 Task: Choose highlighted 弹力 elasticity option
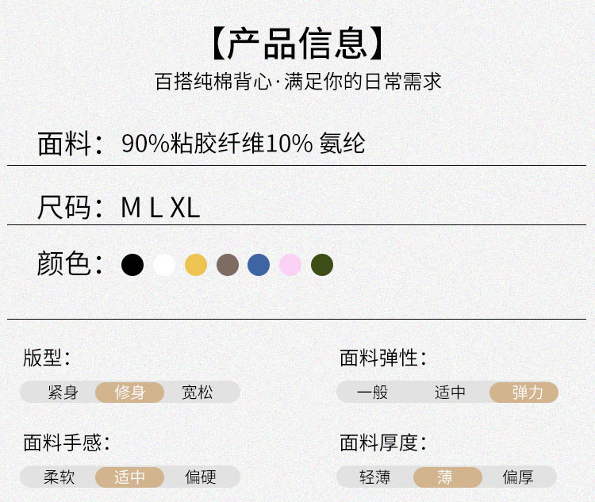coord(524,393)
